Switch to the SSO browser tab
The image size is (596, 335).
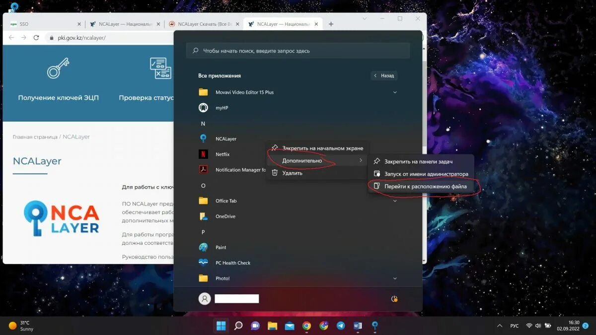[x=45, y=24]
